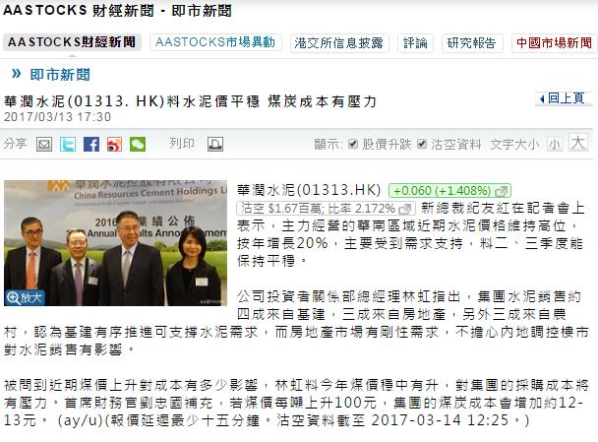Set text size to small (小)
Image resolution: width=598 pixels, height=442 pixels.
pyautogui.click(x=555, y=145)
